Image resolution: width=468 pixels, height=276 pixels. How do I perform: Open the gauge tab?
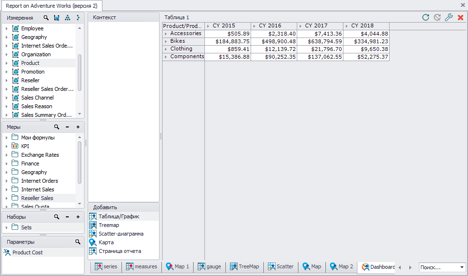tap(210, 267)
